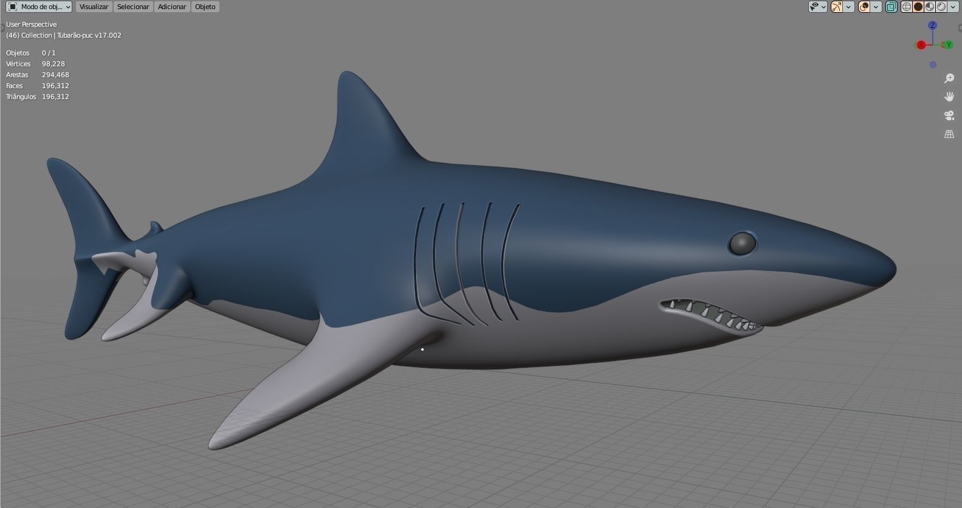
Task: Toggle the viewport gizmos button
Action: 837,7
